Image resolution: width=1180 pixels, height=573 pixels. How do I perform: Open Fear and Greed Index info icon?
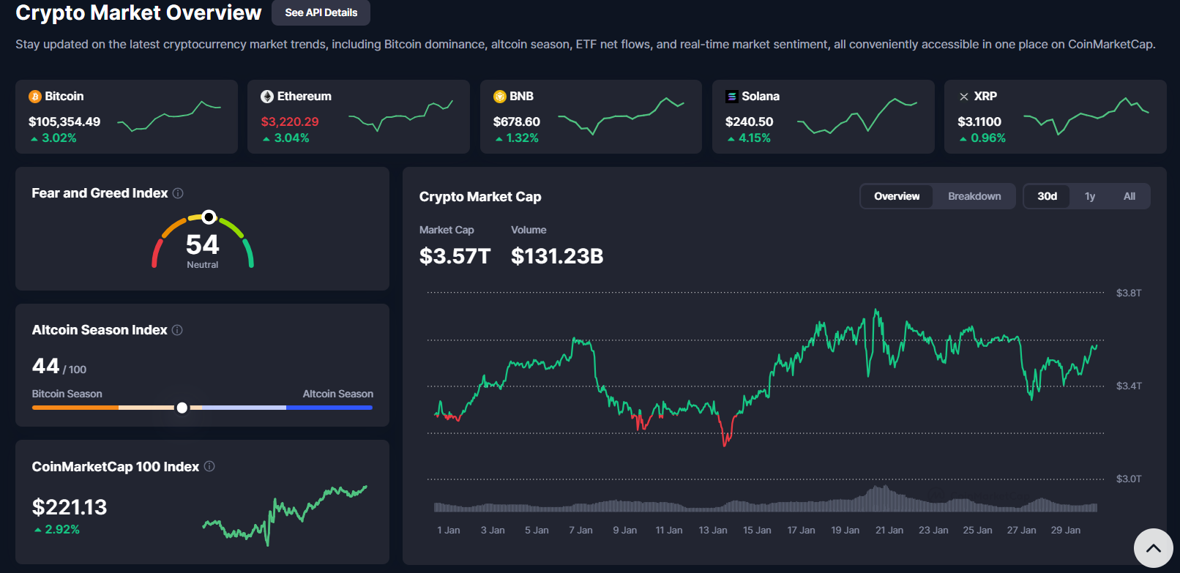click(178, 193)
